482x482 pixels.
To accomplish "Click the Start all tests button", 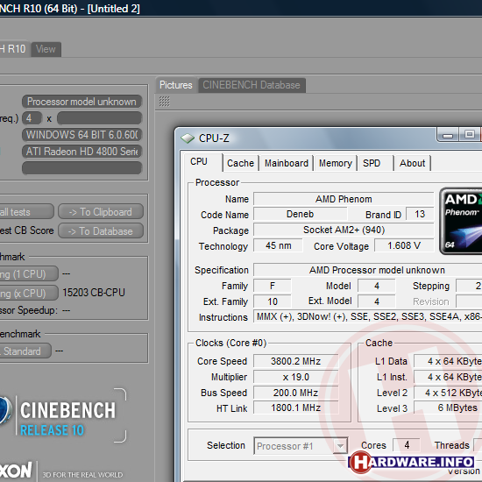I will 26,212.
